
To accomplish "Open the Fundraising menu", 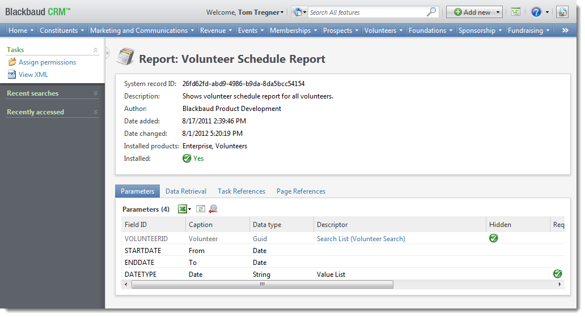I will click(x=529, y=30).
